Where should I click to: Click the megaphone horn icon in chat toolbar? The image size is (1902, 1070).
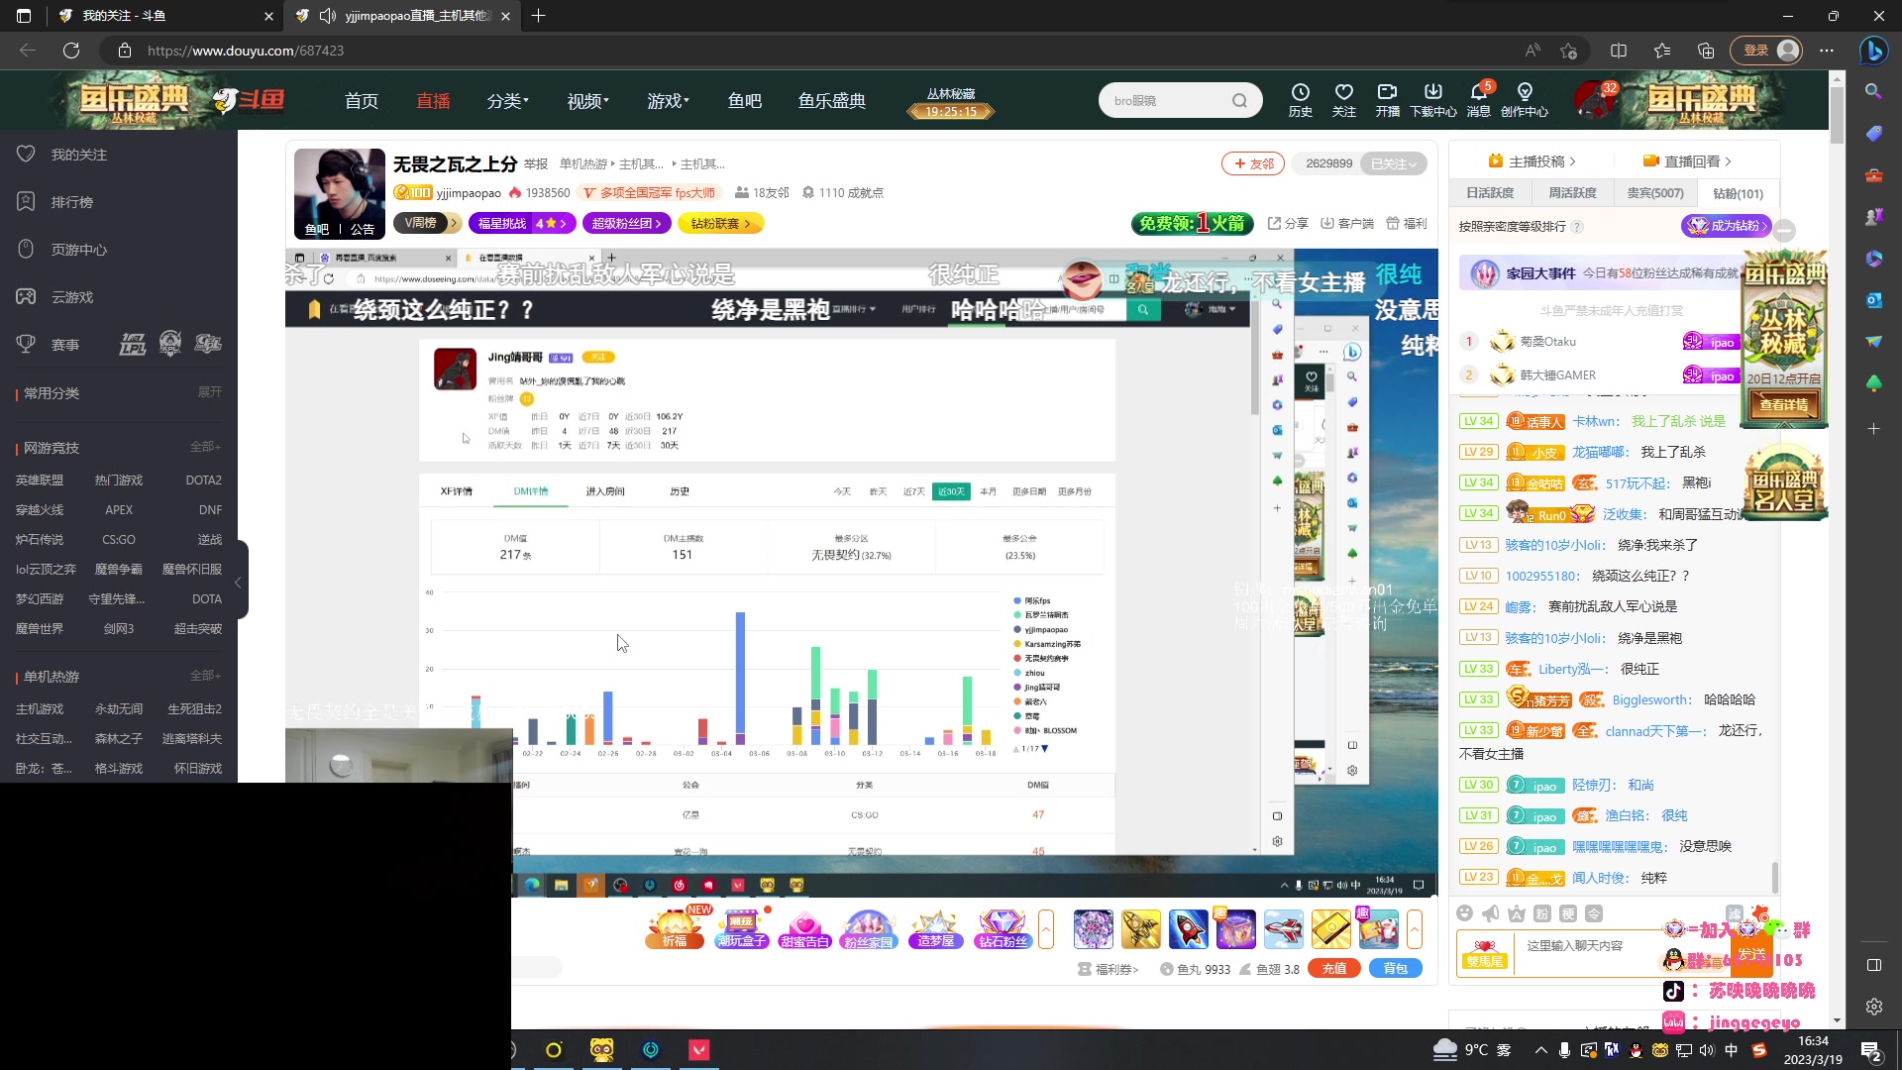tap(1491, 913)
